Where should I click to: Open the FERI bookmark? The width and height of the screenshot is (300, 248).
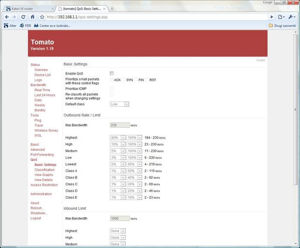(x=25, y=26)
